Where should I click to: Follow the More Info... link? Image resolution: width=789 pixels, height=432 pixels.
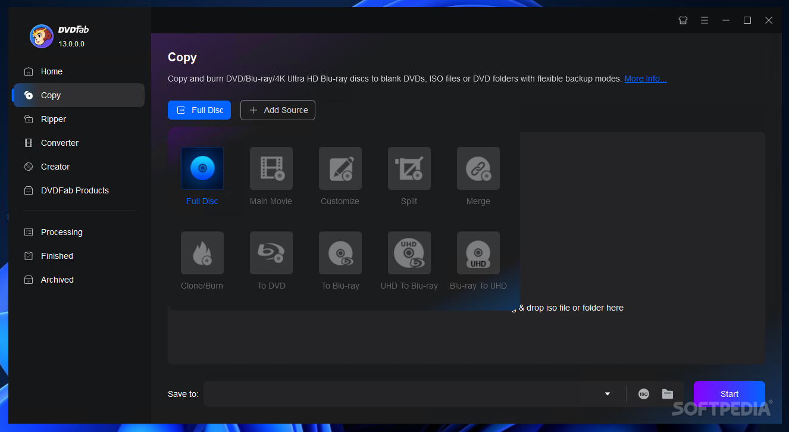tap(646, 79)
